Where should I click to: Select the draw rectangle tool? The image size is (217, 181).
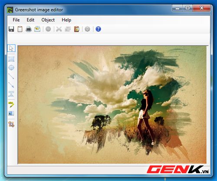coord(11,59)
